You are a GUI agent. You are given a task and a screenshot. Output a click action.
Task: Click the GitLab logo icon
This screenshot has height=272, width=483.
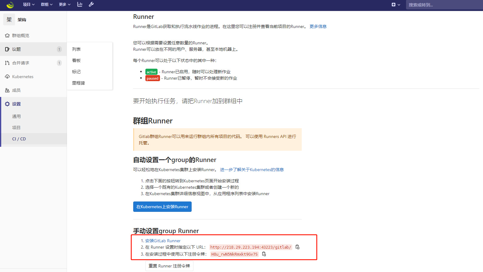coord(10,5)
